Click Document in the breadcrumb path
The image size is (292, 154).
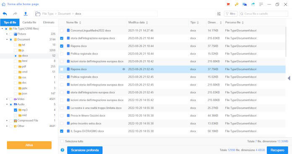(x=64, y=14)
